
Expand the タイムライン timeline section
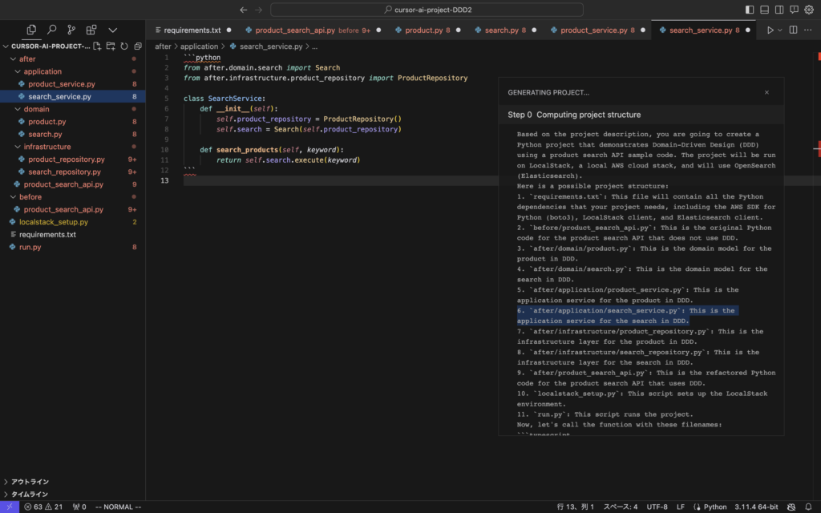pos(30,494)
